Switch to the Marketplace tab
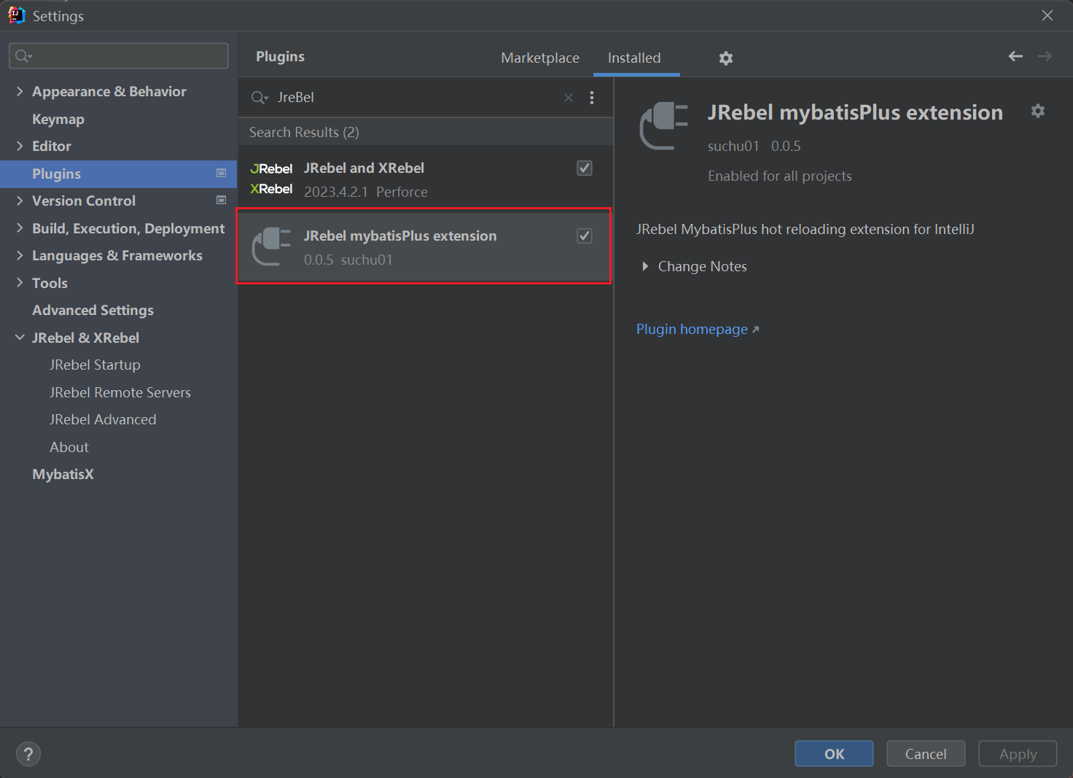 pyautogui.click(x=540, y=58)
